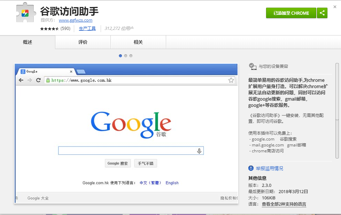
Task: Click the mail.google.com gmail邮箱 line
Action: point(278,145)
